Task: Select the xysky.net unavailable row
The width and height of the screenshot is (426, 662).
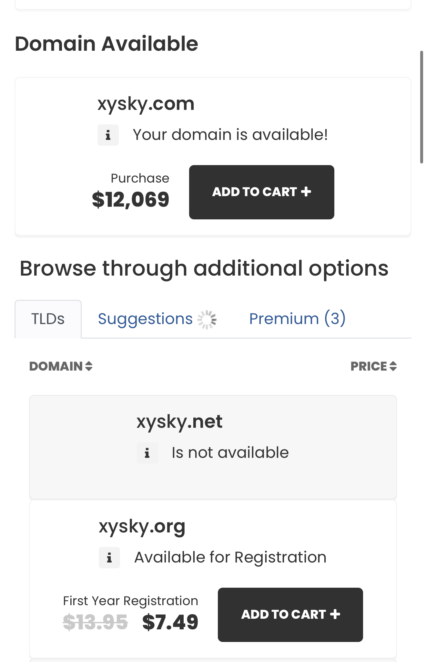Action: pos(213,447)
